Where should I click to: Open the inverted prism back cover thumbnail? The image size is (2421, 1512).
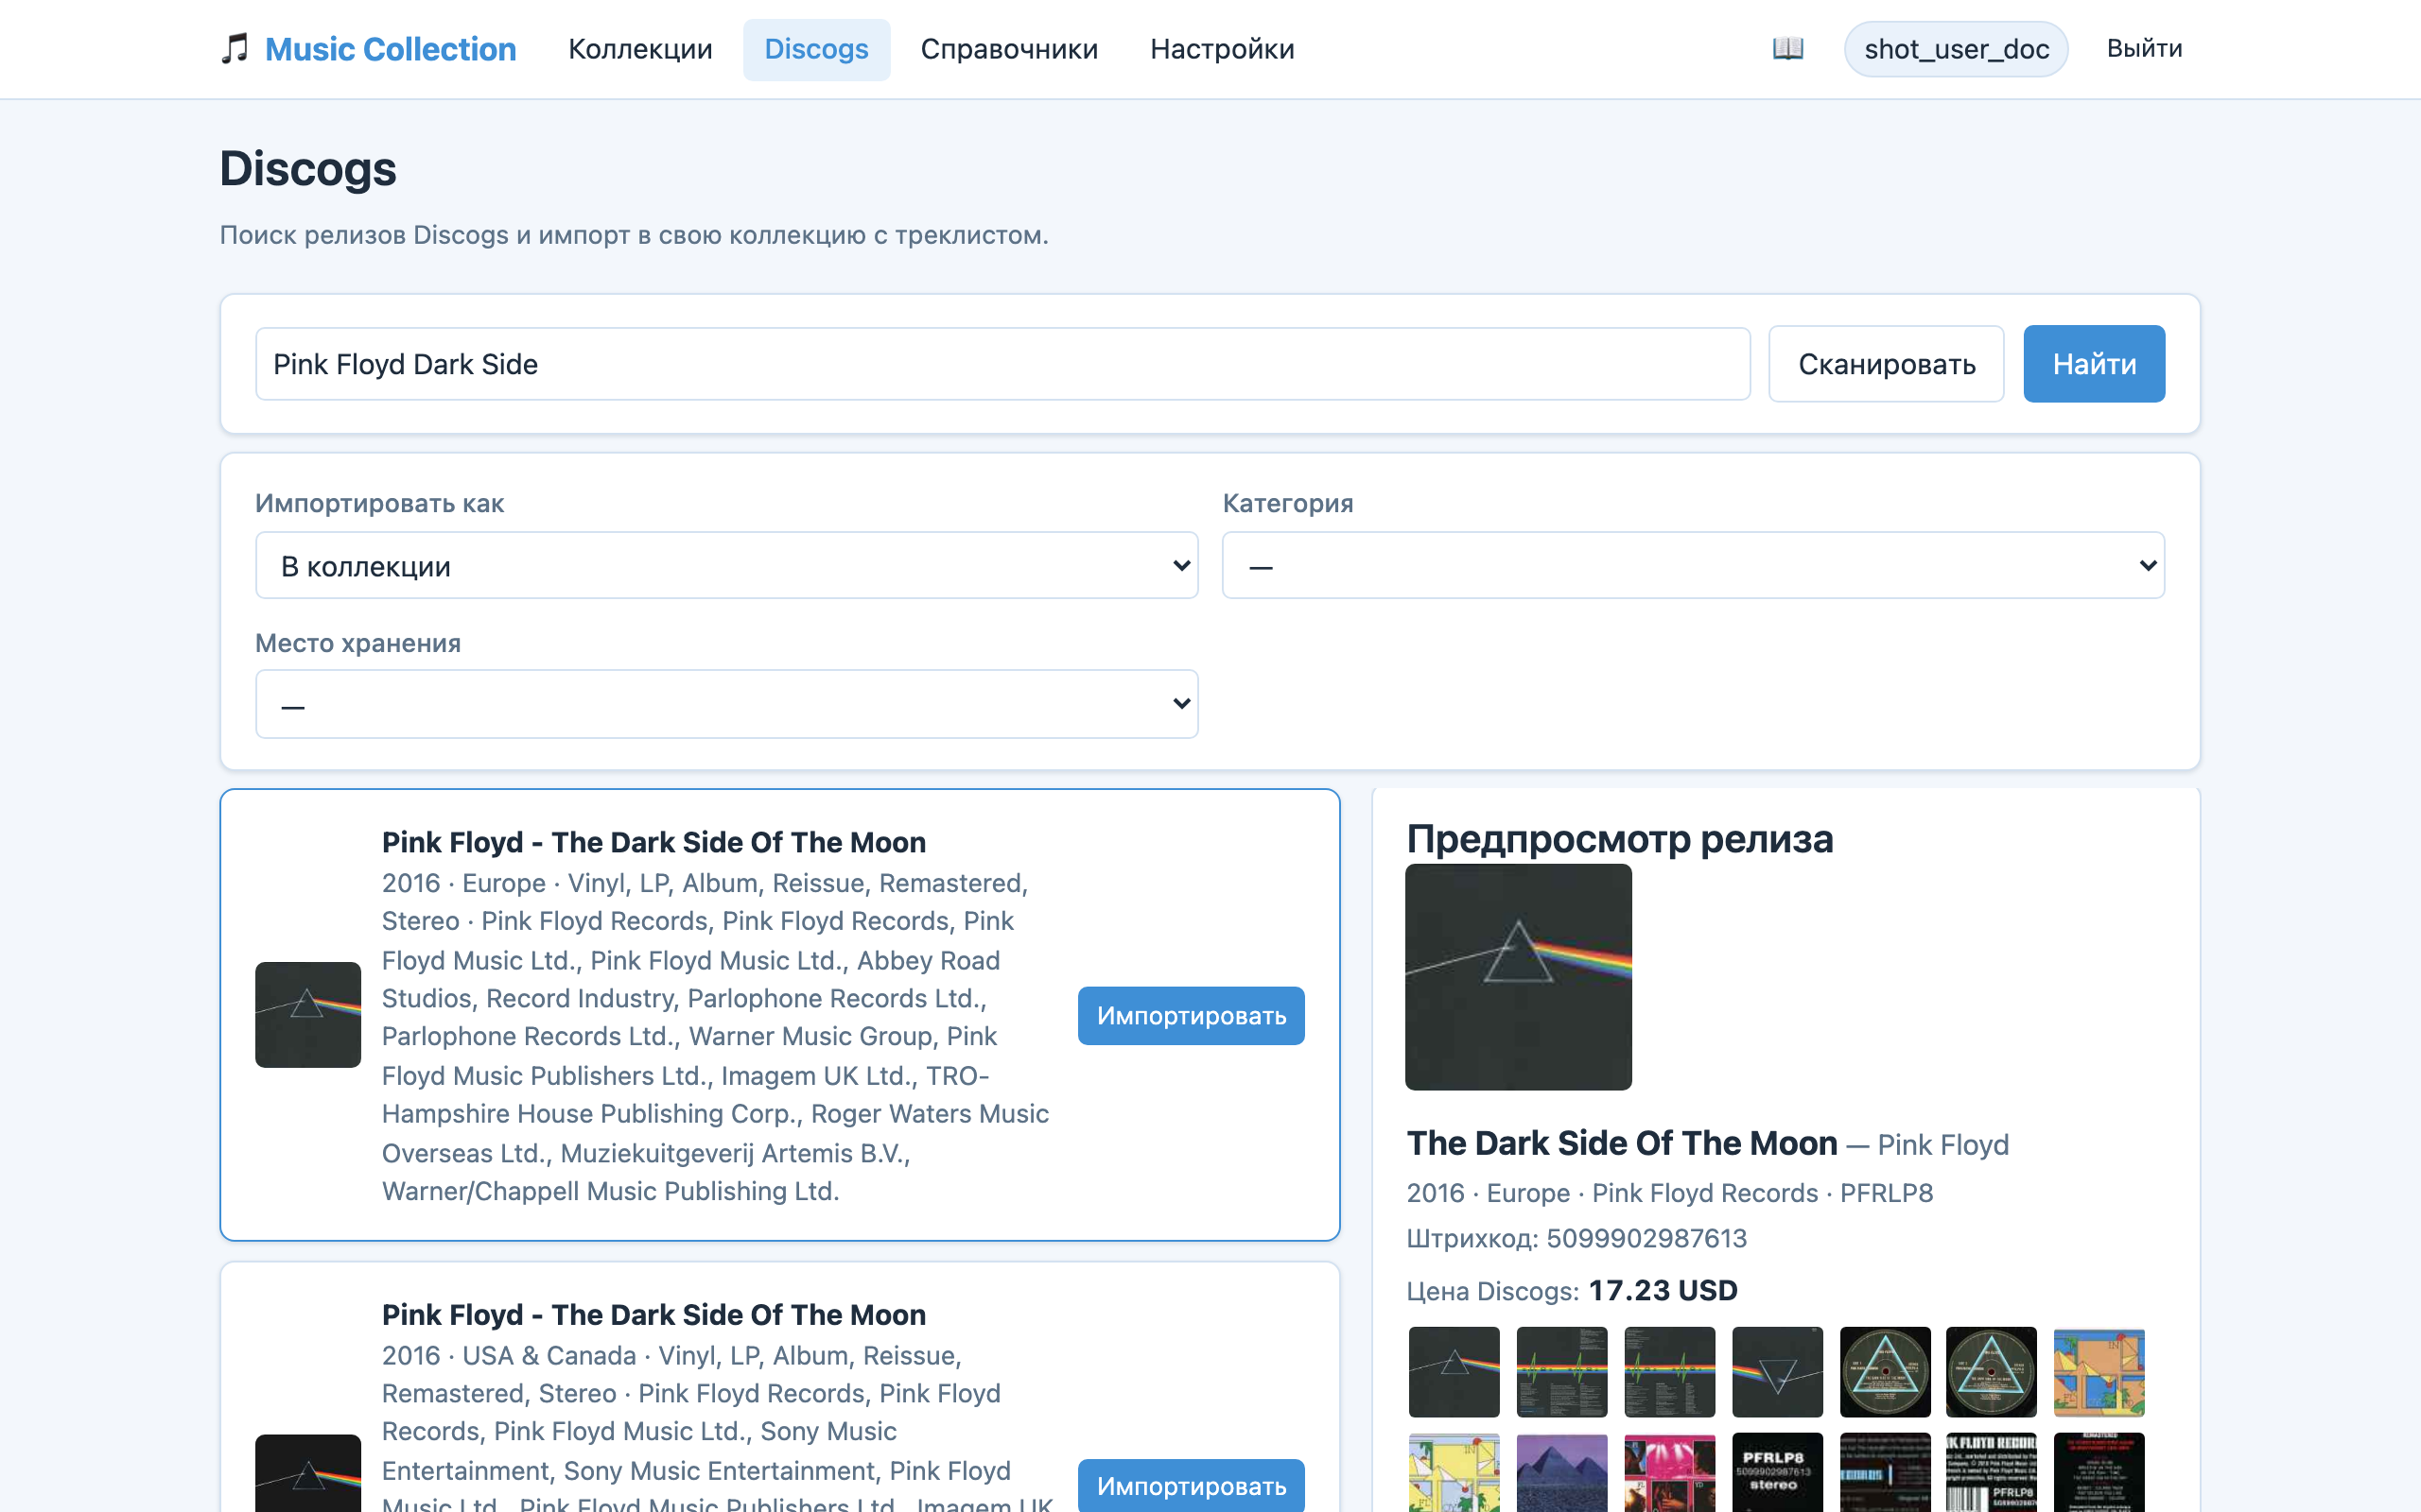1777,1372
